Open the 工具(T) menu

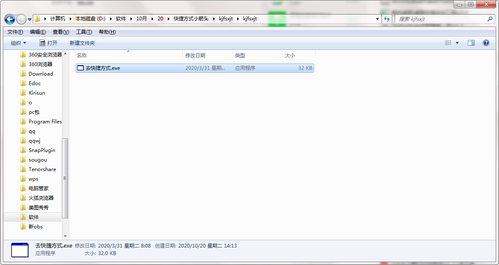tap(84, 32)
